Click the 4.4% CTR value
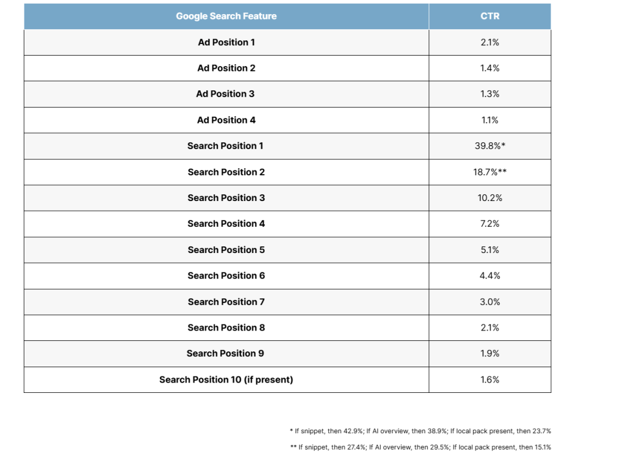This screenshot has width=625, height=454. point(490,276)
